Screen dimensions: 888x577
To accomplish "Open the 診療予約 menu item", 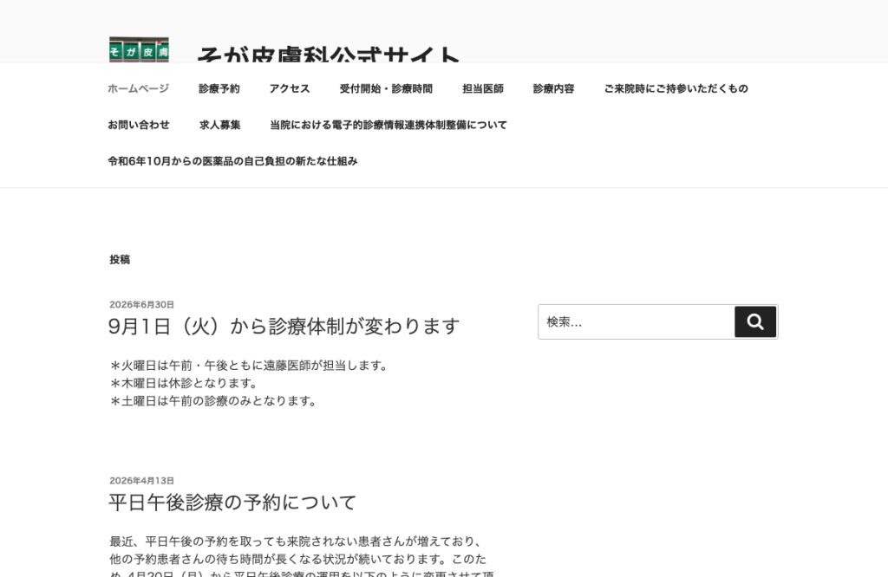I will tap(219, 89).
